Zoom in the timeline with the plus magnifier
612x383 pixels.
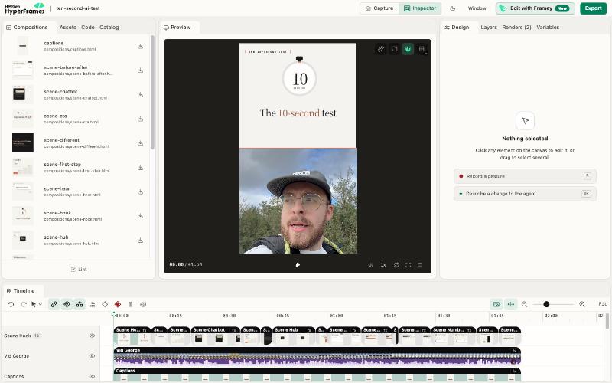582,304
